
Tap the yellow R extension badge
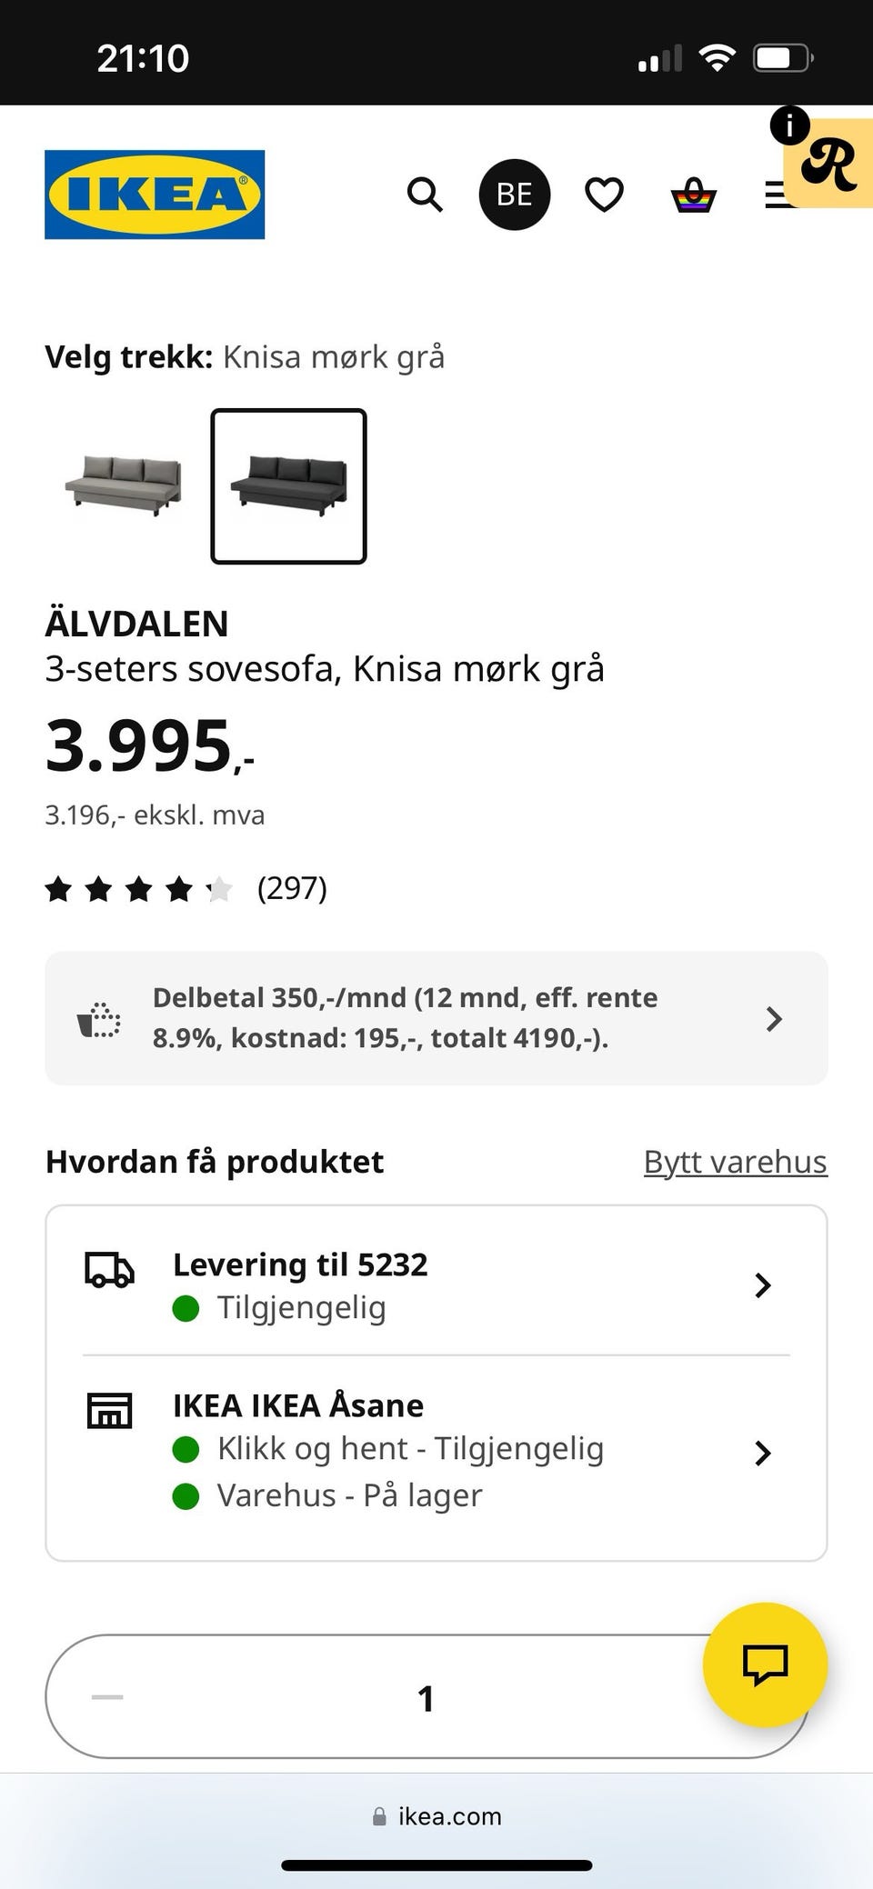[829, 164]
